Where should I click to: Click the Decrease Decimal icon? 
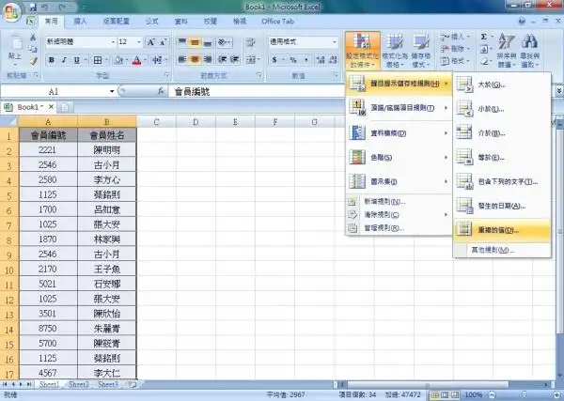333,60
